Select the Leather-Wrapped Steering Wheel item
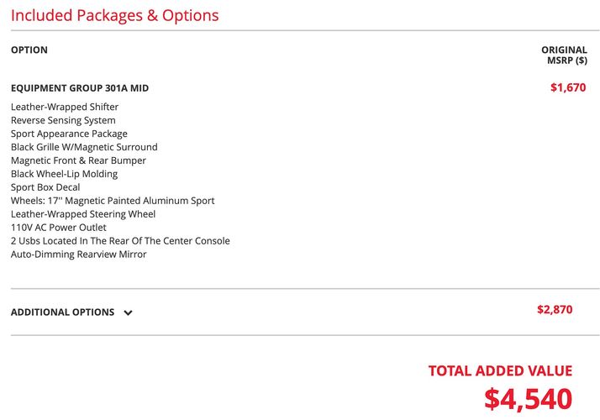Viewport: 600px width, 420px height. pyautogui.click(x=83, y=214)
